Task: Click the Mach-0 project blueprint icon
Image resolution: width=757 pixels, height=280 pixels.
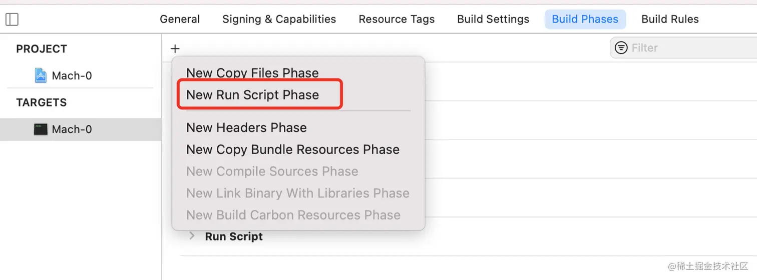Action: click(41, 75)
